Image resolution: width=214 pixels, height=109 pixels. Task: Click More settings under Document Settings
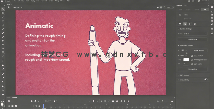pos(193,69)
